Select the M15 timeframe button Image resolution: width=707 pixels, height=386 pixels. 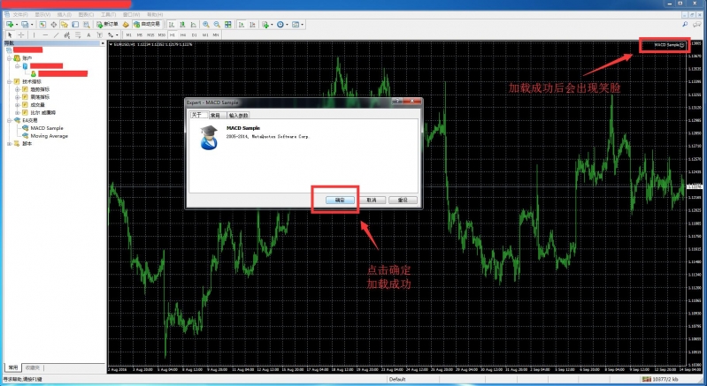150,34
